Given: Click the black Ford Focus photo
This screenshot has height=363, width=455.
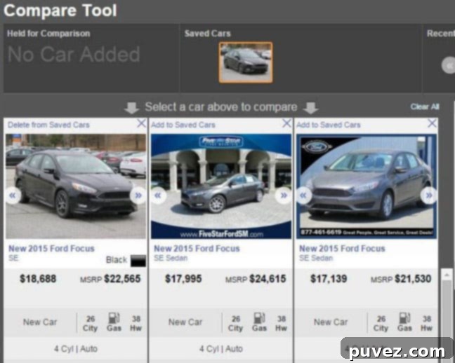Looking at the screenshot, I should pyautogui.click(x=76, y=186).
